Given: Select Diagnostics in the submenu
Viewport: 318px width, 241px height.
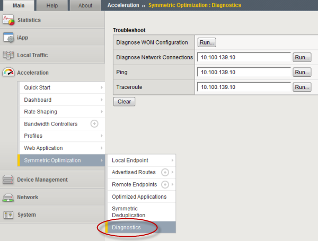Looking at the screenshot, I should click(x=127, y=227).
